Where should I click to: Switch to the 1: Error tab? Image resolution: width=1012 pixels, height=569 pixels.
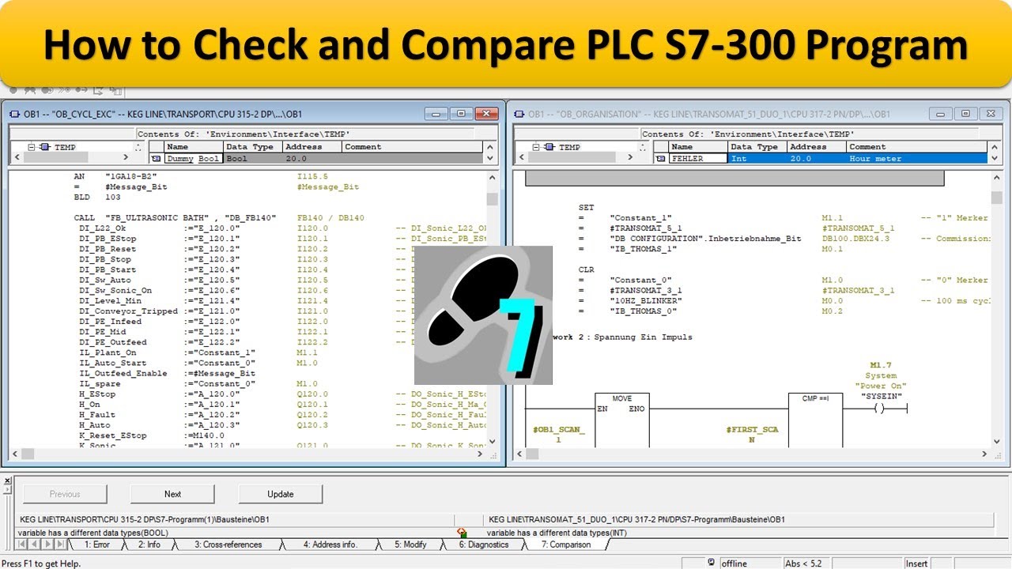coord(97,545)
